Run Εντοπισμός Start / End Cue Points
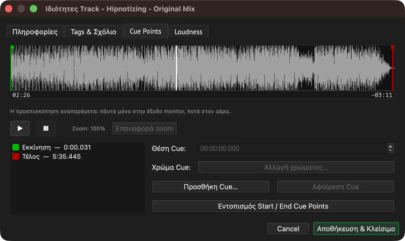This screenshot has width=405, height=241. pos(273,206)
